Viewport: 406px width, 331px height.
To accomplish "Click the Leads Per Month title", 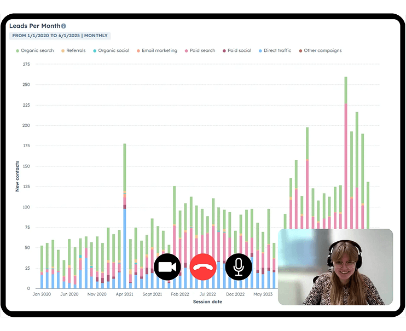I will click(34, 26).
